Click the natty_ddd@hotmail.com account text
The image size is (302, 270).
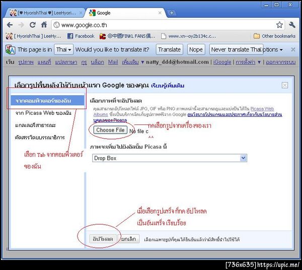[177, 62]
